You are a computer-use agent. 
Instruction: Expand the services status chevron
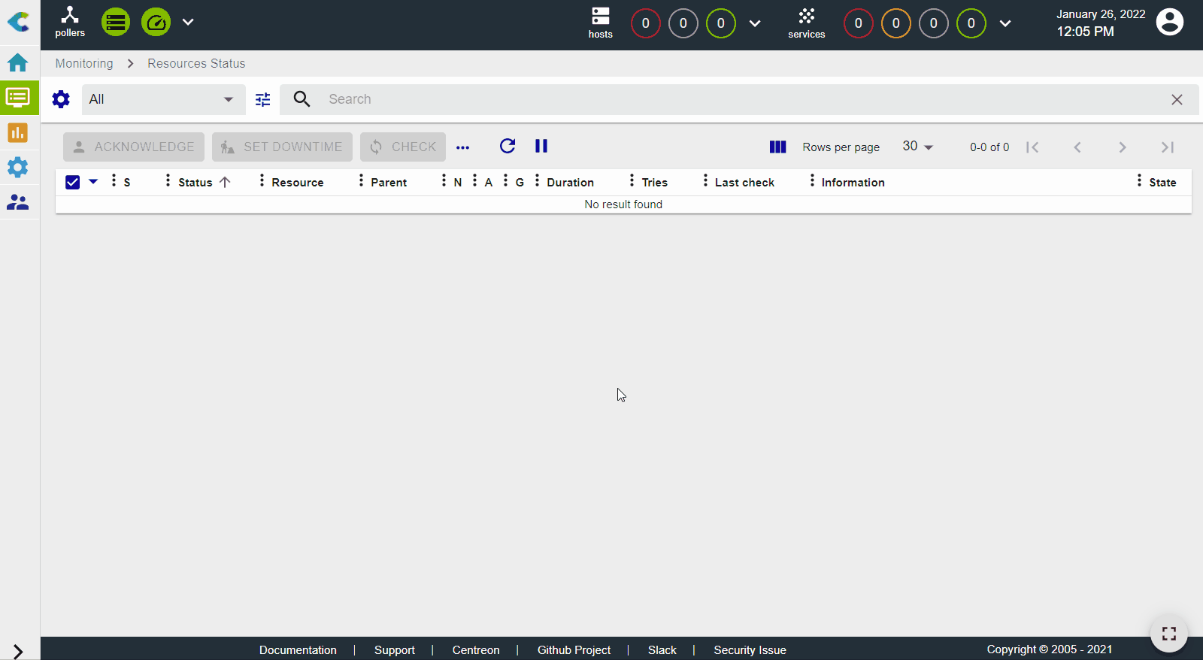coord(1005,23)
